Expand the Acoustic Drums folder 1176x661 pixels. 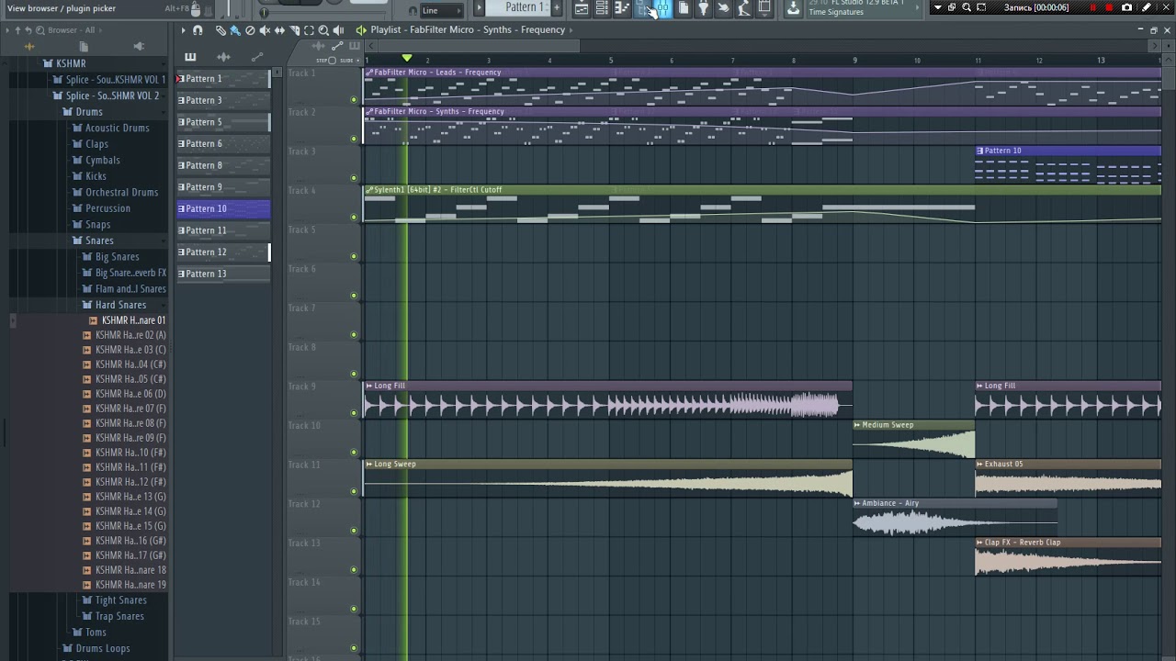coord(117,128)
